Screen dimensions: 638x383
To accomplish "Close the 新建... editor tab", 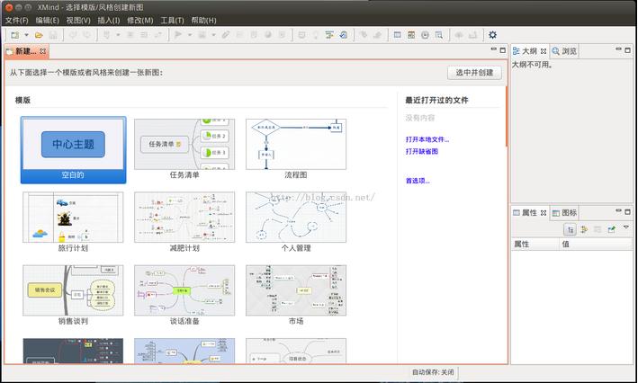I will coord(42,51).
